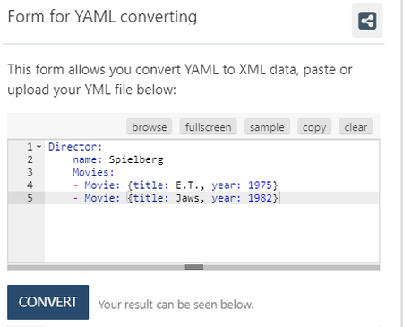The image size is (403, 327).
Task: Open the browse file button
Action: 150,127
